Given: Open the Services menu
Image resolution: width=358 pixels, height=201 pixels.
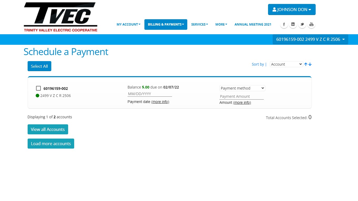Looking at the screenshot, I should click(199, 24).
